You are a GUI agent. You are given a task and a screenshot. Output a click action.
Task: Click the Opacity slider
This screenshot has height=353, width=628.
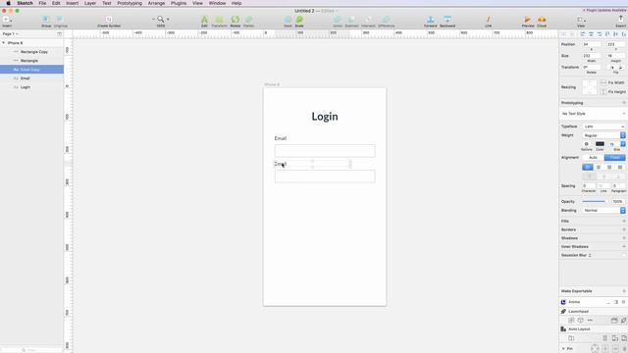pos(594,201)
